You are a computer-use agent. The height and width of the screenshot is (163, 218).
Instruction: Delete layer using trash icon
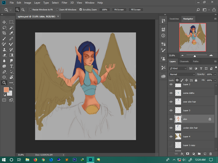[211, 154]
